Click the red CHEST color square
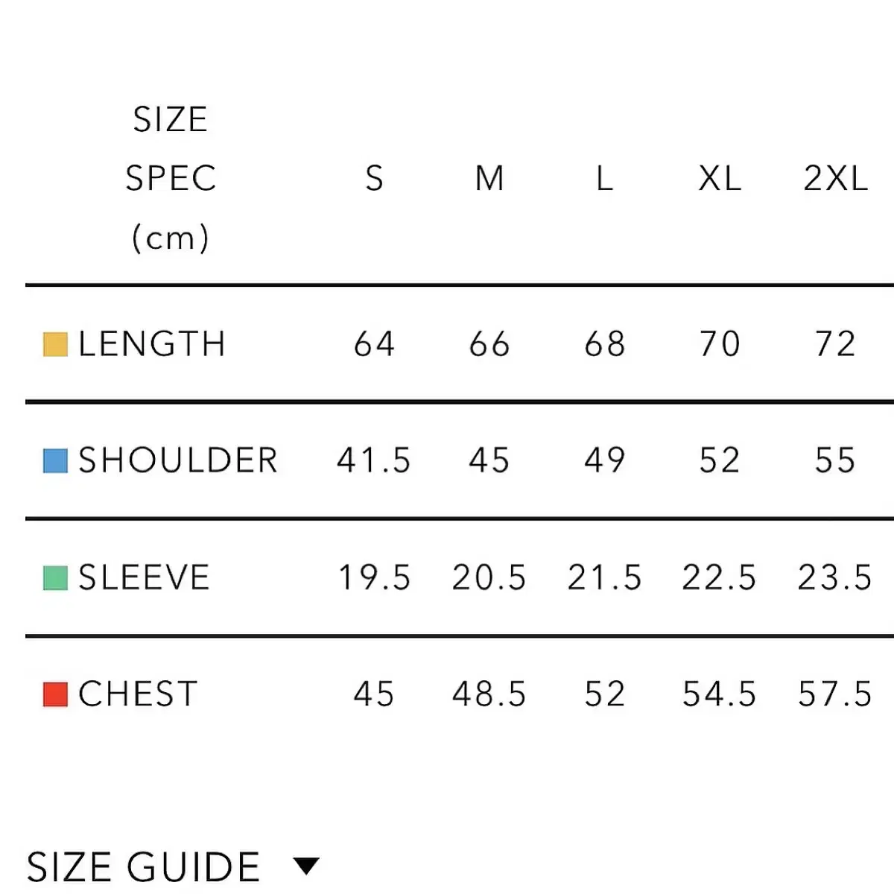Image resolution: width=894 pixels, height=894 pixels. pyautogui.click(x=55, y=694)
